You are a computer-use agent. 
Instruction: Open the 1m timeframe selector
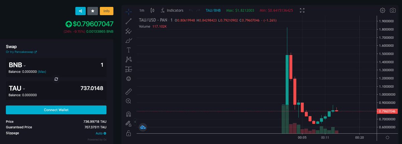coord(142,10)
